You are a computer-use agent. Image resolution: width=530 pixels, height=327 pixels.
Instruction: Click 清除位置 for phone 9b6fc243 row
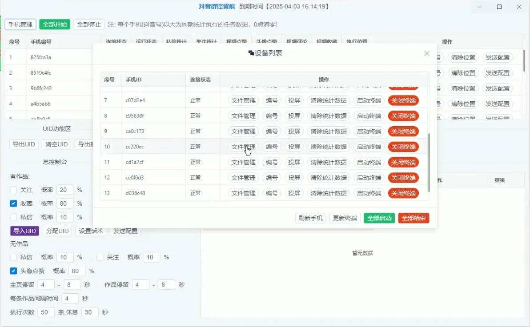click(x=463, y=88)
